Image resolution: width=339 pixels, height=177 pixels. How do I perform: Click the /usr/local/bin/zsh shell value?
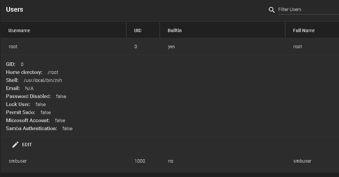pos(43,80)
